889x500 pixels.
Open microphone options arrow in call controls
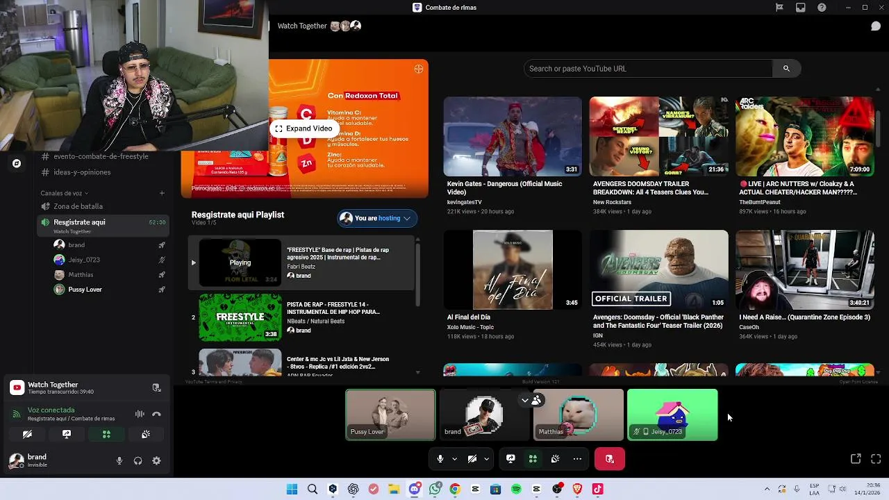pos(454,458)
